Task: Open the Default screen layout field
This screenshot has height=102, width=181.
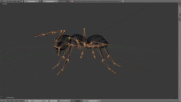Action: 29,1
